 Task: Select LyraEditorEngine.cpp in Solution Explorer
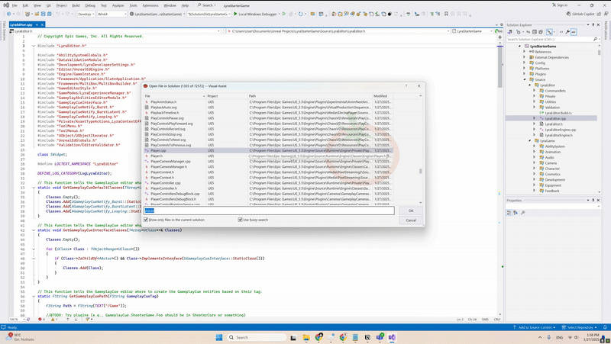pos(560,130)
